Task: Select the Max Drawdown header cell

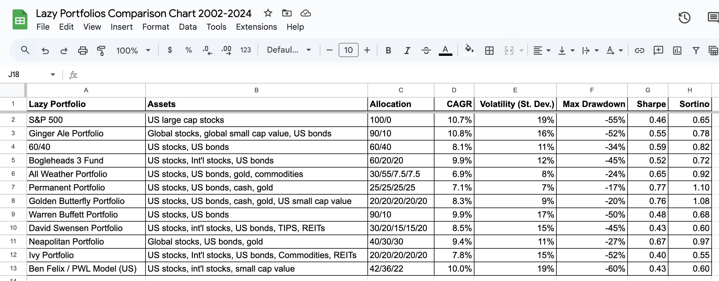Action: (x=592, y=104)
